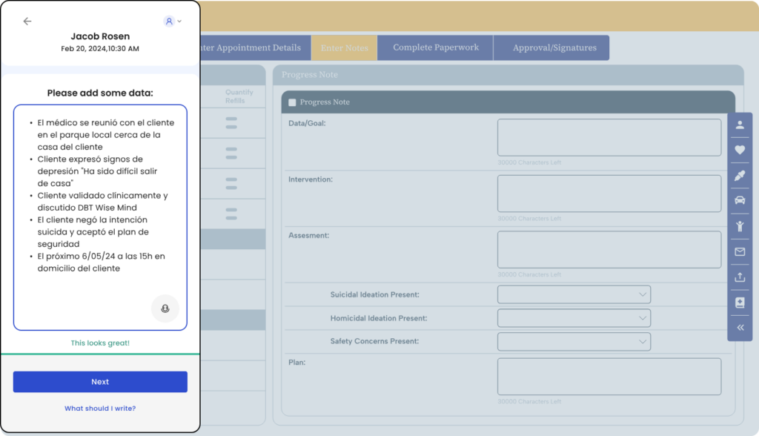The width and height of the screenshot is (759, 436).
Task: Click the back arrow above Jacob Rosen
Action: coord(27,22)
